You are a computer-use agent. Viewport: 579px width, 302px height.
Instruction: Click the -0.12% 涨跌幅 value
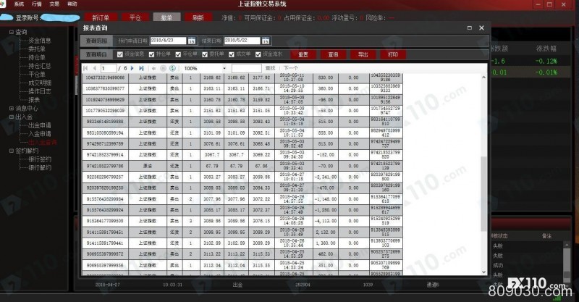[546, 62]
